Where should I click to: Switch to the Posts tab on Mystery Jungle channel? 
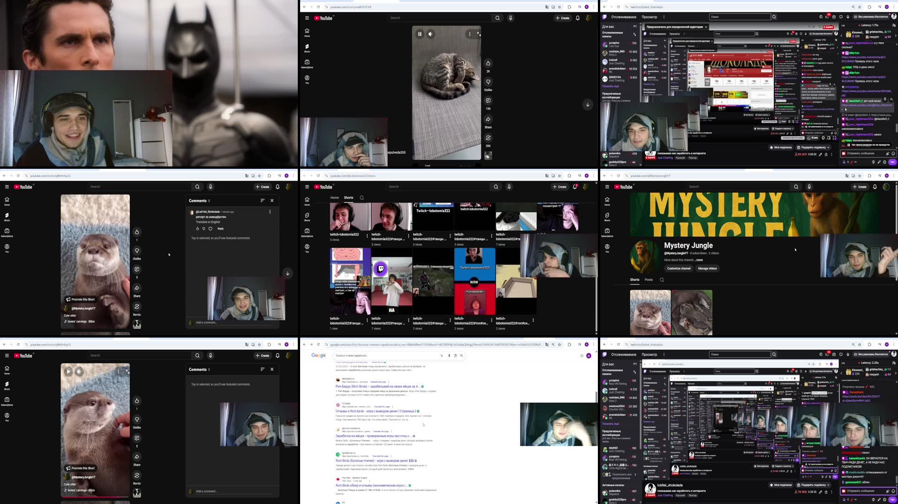click(649, 279)
